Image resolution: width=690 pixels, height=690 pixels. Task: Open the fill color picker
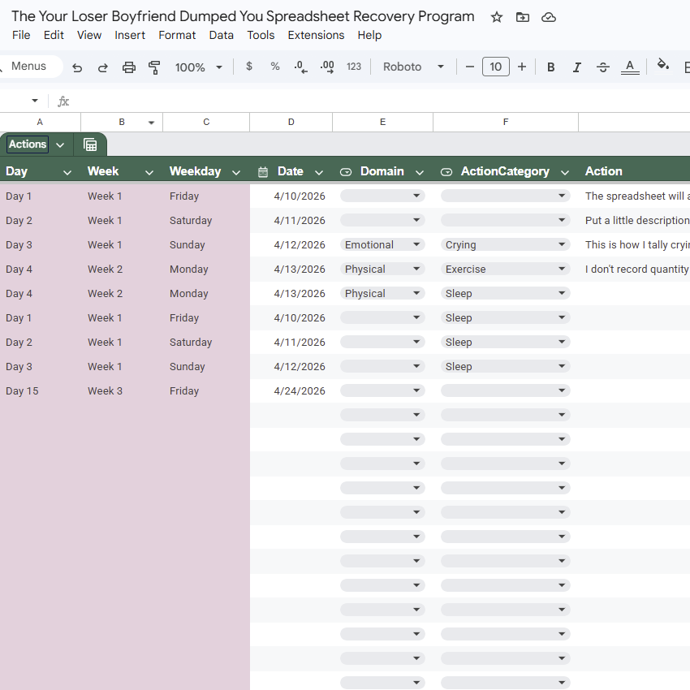pyautogui.click(x=662, y=65)
